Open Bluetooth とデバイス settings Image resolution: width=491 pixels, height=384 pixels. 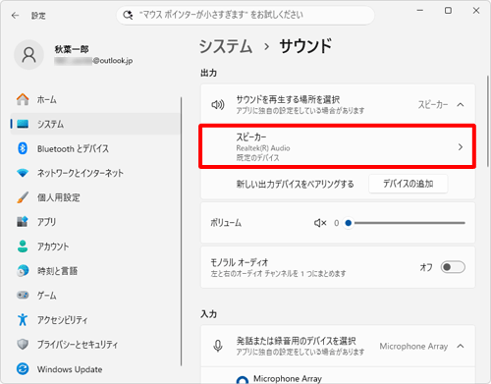point(95,148)
